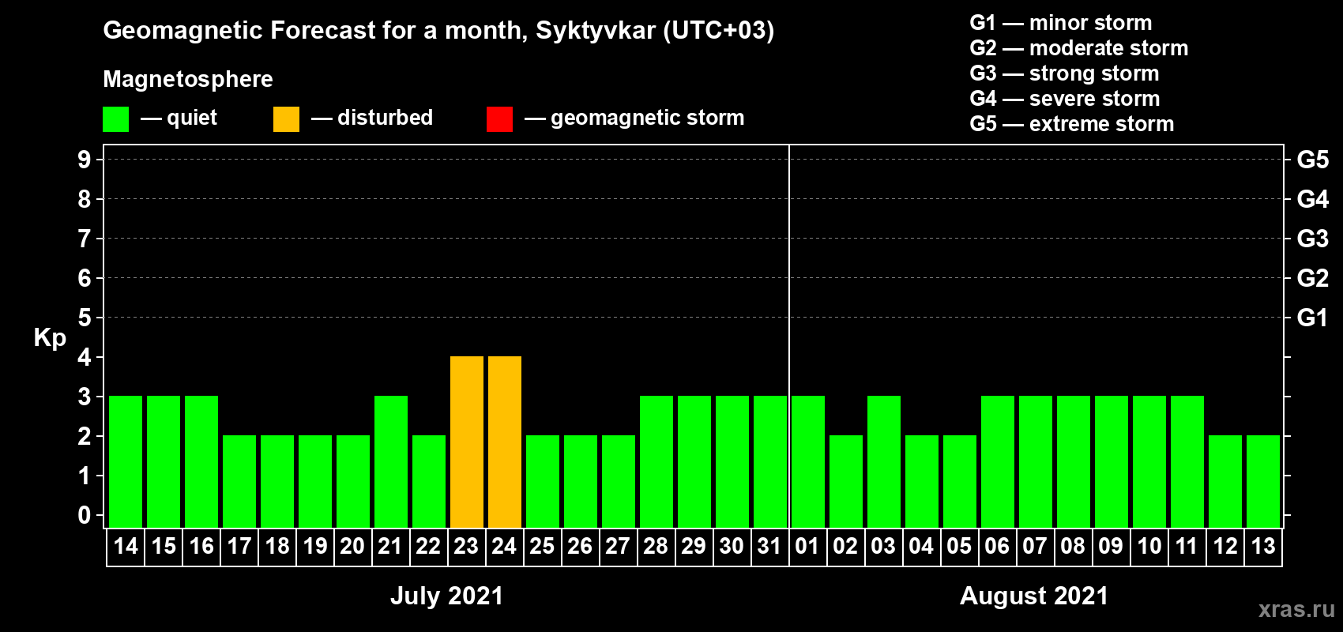Click the date label 17

[239, 546]
